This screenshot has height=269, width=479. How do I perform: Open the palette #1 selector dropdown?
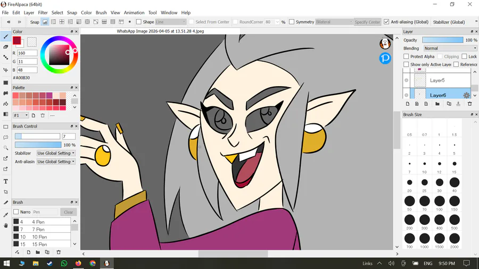pos(20,115)
